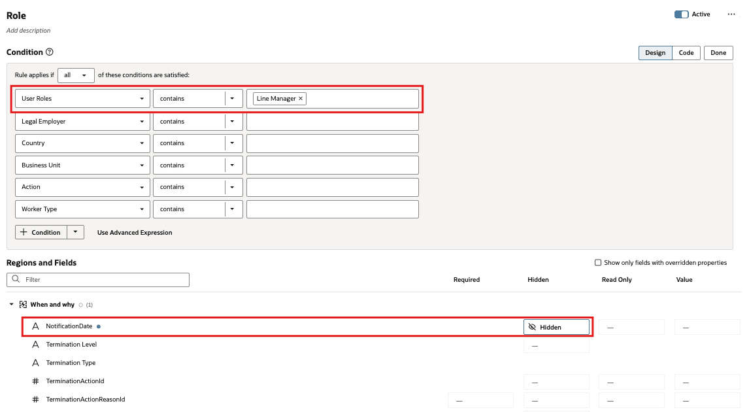Open the arrow menu beside Condition button
This screenshot has width=749, height=412.
(x=75, y=232)
